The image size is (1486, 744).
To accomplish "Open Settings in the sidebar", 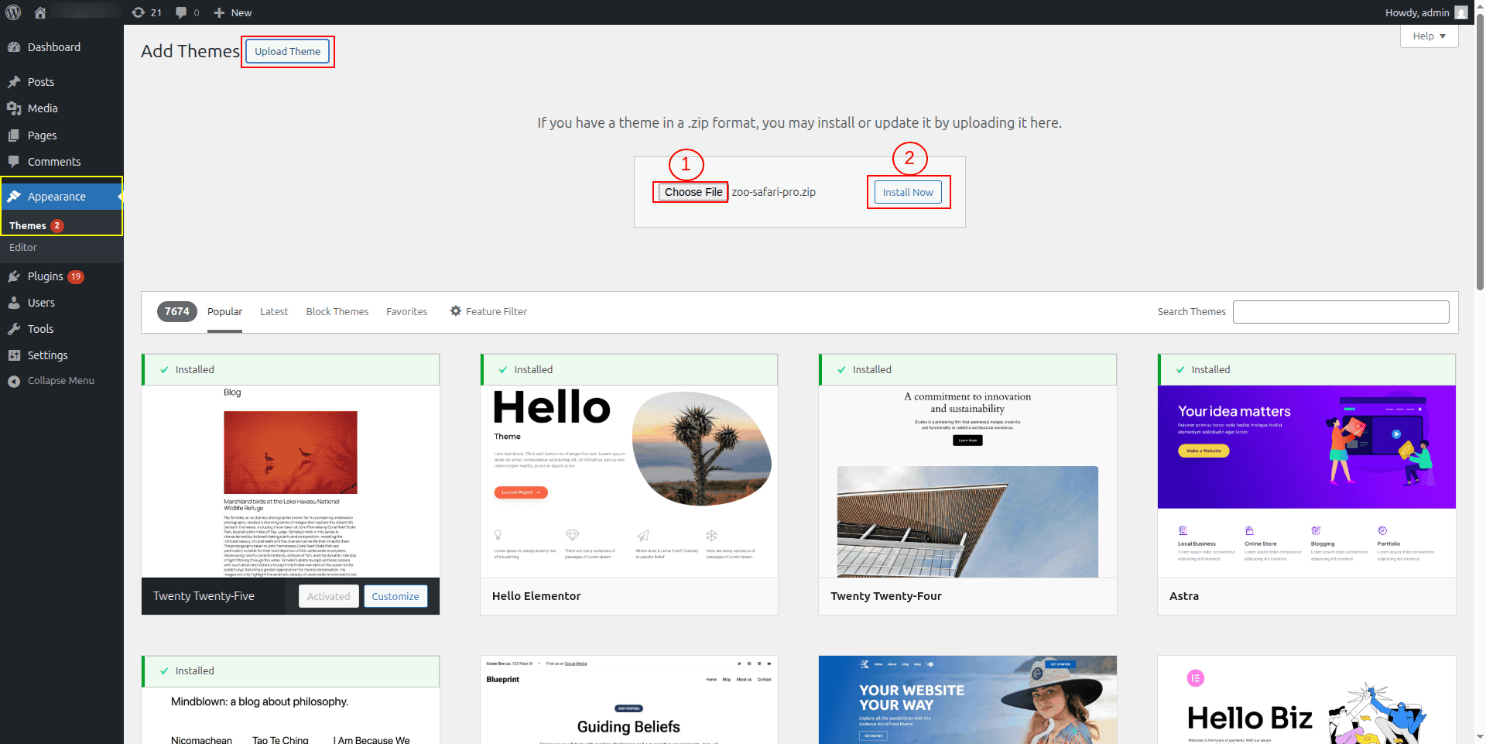I will tap(47, 355).
